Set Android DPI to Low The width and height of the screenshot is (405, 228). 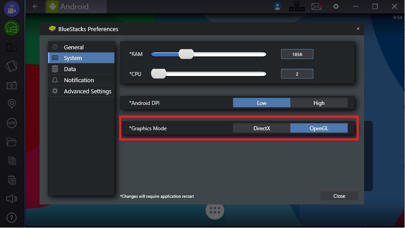(261, 103)
